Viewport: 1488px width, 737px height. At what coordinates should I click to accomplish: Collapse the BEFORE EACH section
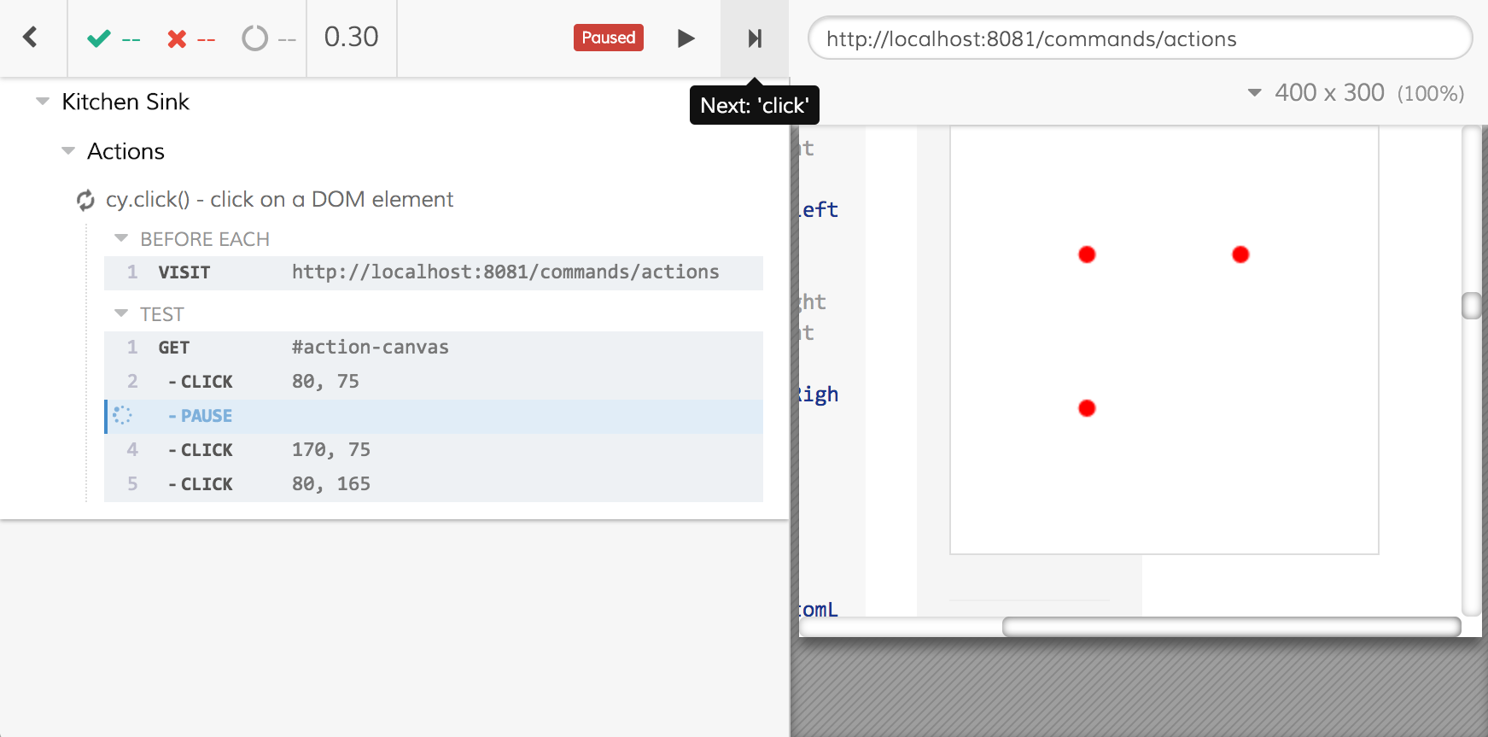(121, 239)
